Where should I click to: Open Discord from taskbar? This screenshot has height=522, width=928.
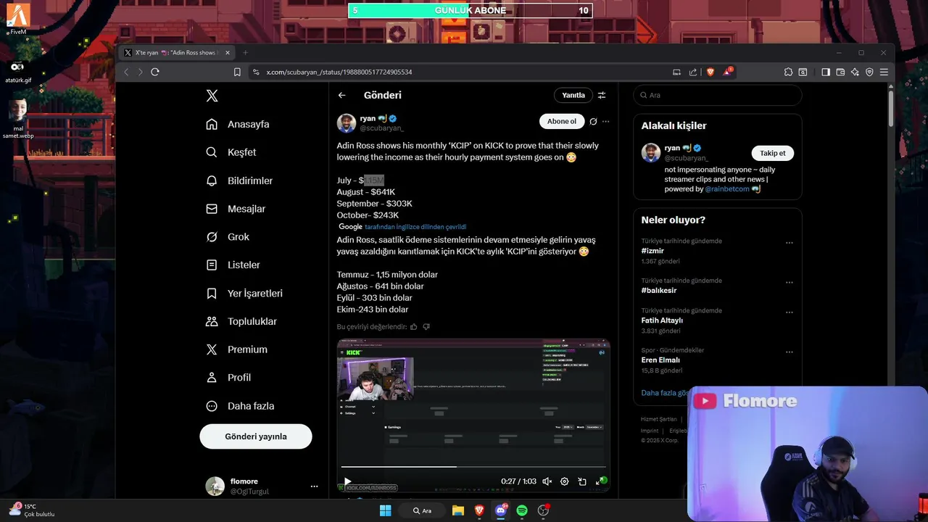500,510
